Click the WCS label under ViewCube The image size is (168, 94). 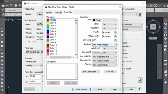153,38
